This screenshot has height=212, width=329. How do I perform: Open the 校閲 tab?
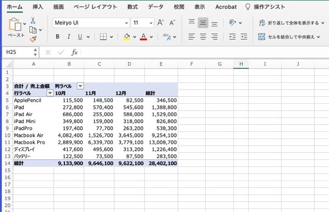179,7
